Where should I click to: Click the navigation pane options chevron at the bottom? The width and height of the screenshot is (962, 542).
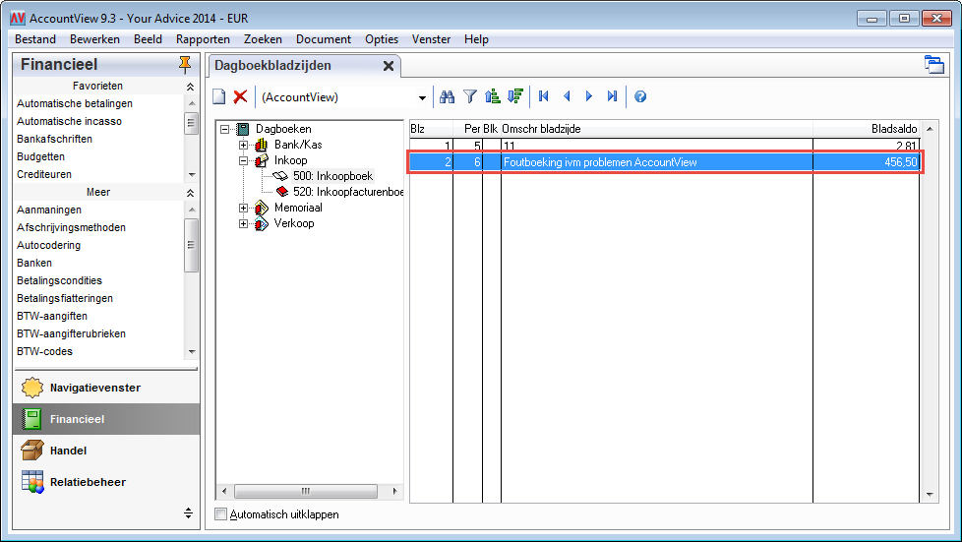(x=188, y=513)
